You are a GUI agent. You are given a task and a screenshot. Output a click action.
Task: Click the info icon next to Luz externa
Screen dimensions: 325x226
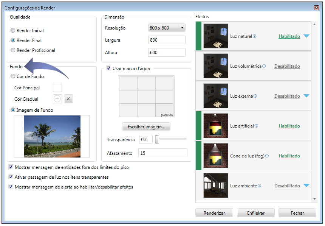[x=255, y=96]
